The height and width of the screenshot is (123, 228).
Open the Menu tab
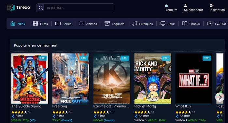[18, 24]
